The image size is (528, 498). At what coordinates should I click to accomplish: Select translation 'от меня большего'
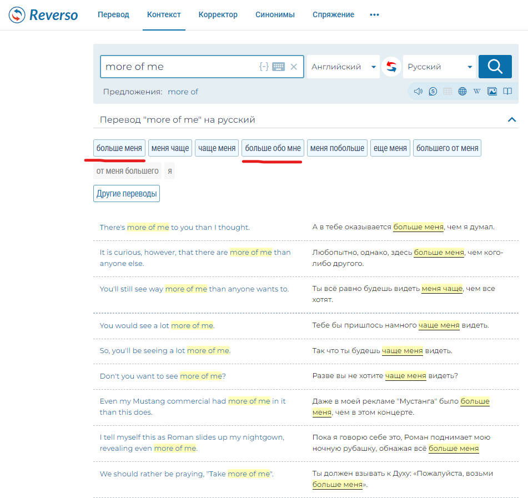(127, 171)
